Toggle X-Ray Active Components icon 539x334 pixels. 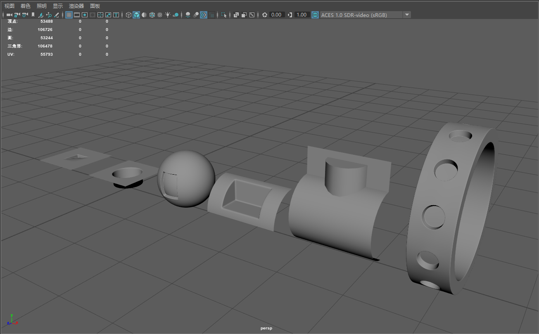coord(245,15)
